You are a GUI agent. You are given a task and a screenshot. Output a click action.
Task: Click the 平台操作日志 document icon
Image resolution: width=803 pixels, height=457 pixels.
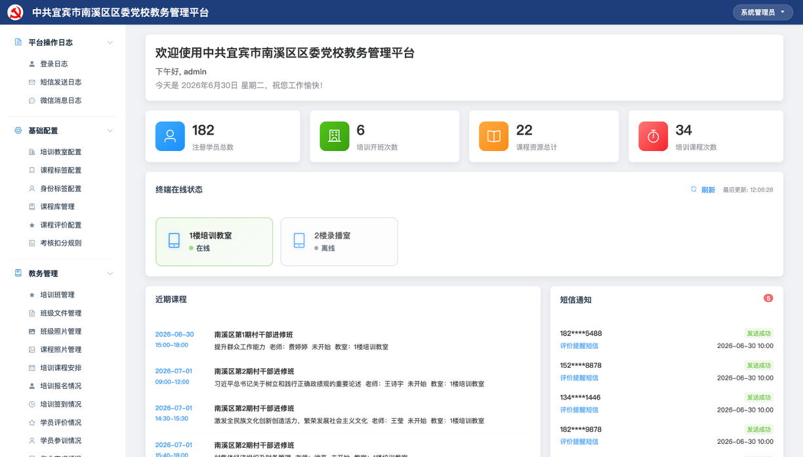[x=18, y=42]
